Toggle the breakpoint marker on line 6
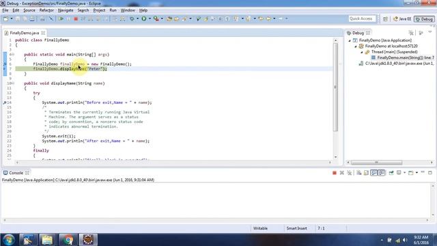This screenshot has height=246, width=437. [x=5, y=64]
